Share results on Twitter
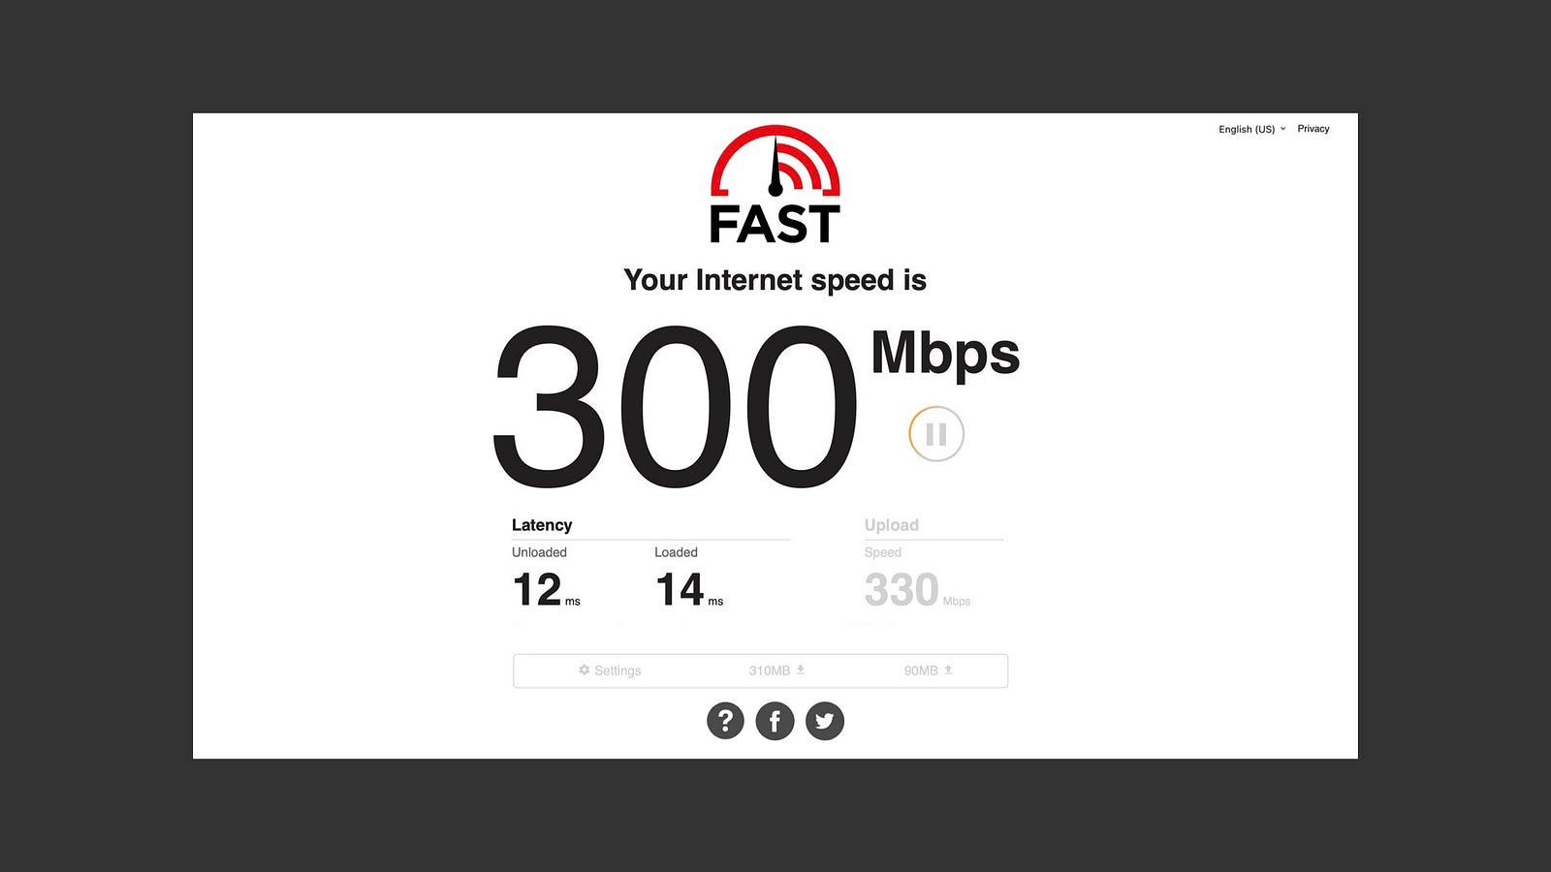This screenshot has width=1551, height=872. pos(825,721)
